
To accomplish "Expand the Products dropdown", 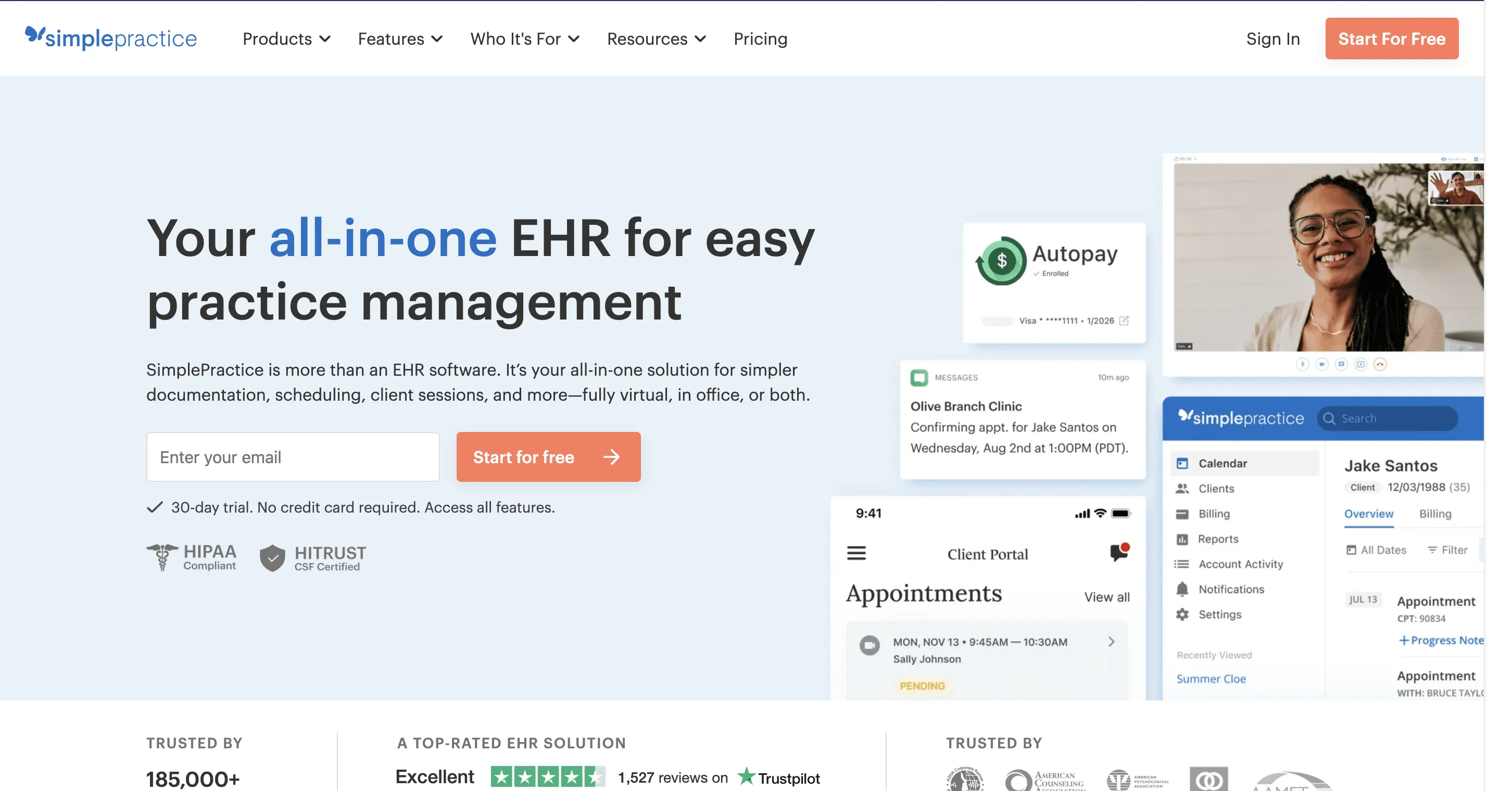I will click(287, 39).
